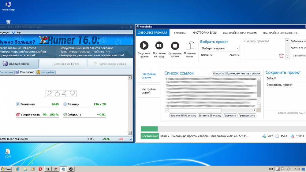Click the project queue list up arrow
306x172 pixels.
coord(287,40)
